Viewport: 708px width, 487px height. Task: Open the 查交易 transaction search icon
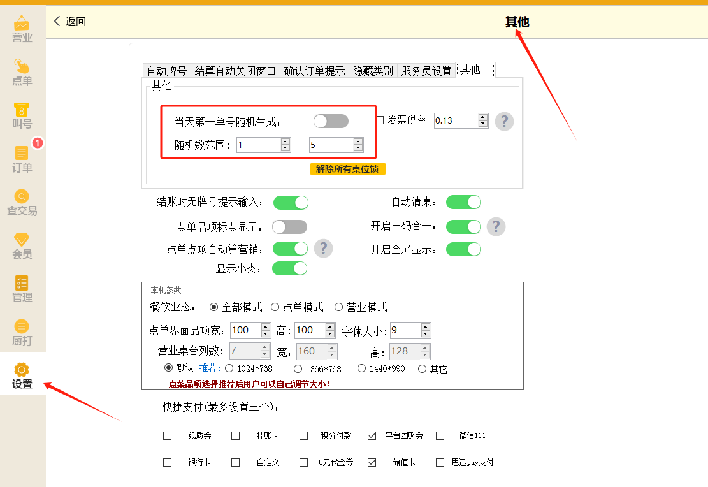[22, 202]
